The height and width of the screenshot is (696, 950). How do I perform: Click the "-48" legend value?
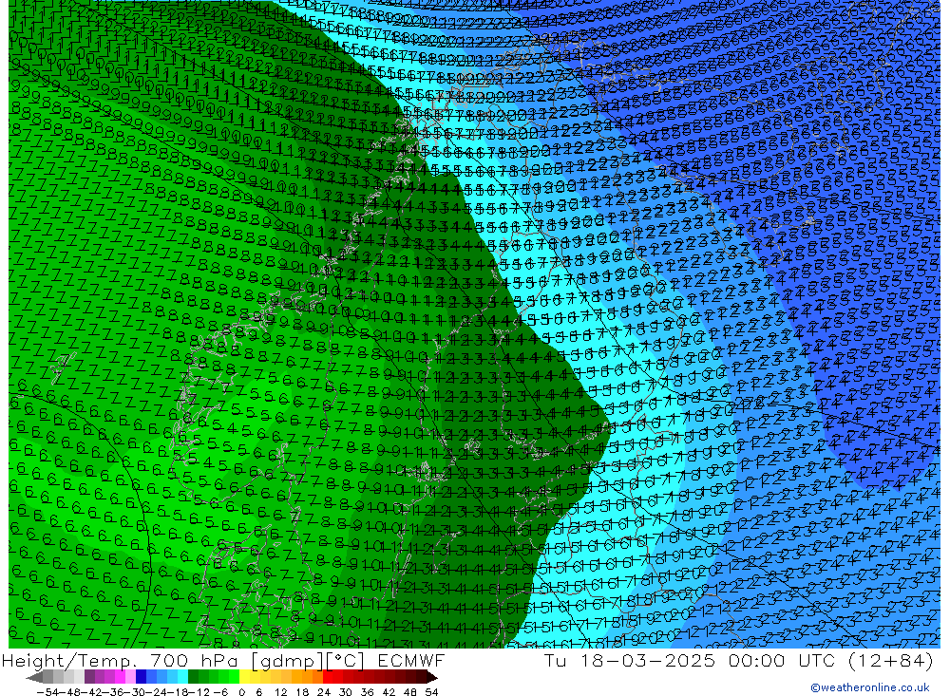69,692
